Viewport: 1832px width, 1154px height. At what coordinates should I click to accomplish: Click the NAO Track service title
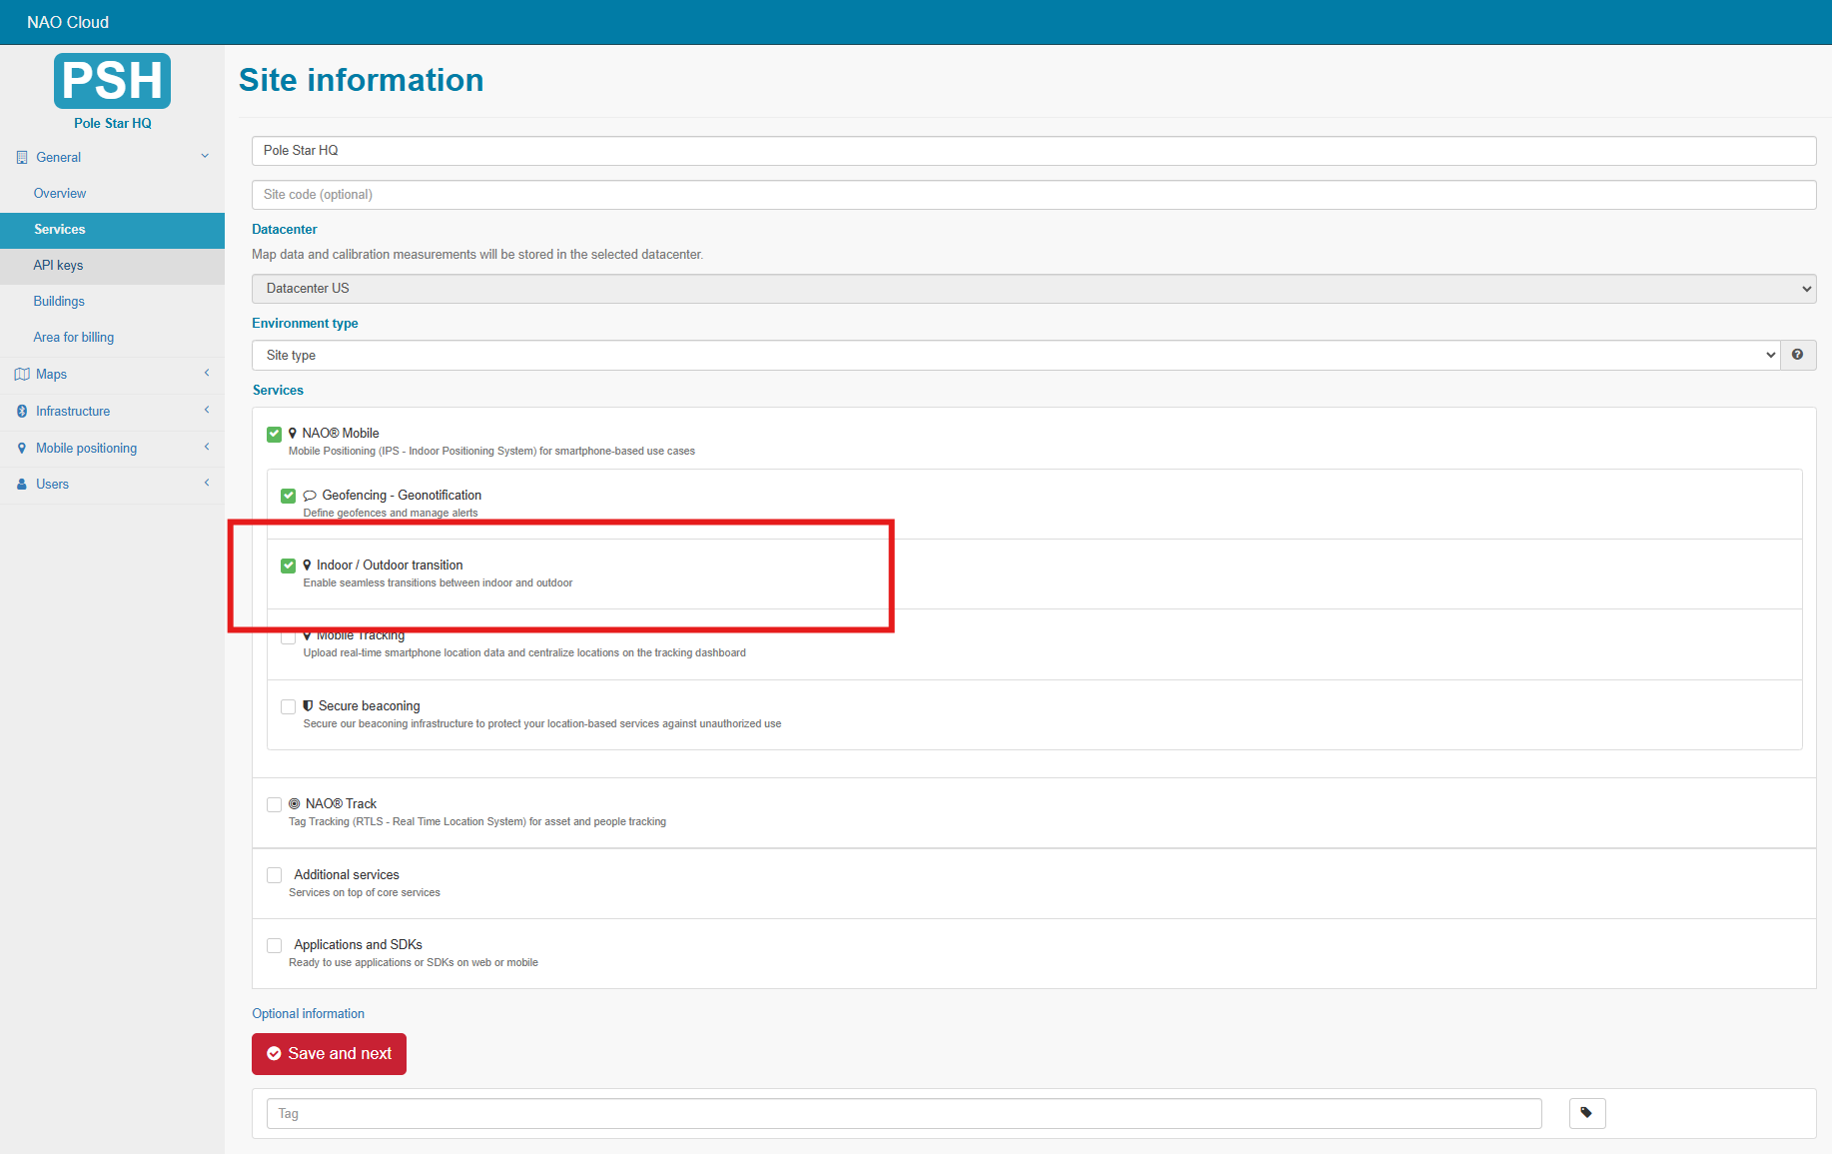341,803
